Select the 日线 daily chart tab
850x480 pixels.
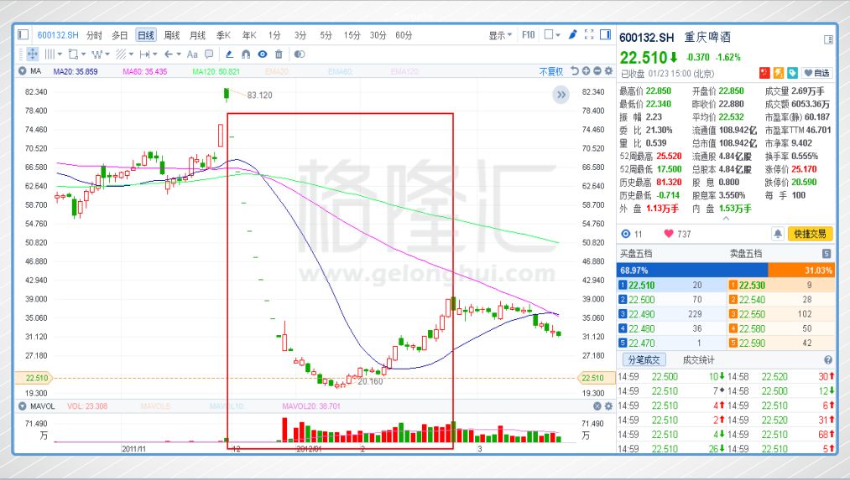146,35
